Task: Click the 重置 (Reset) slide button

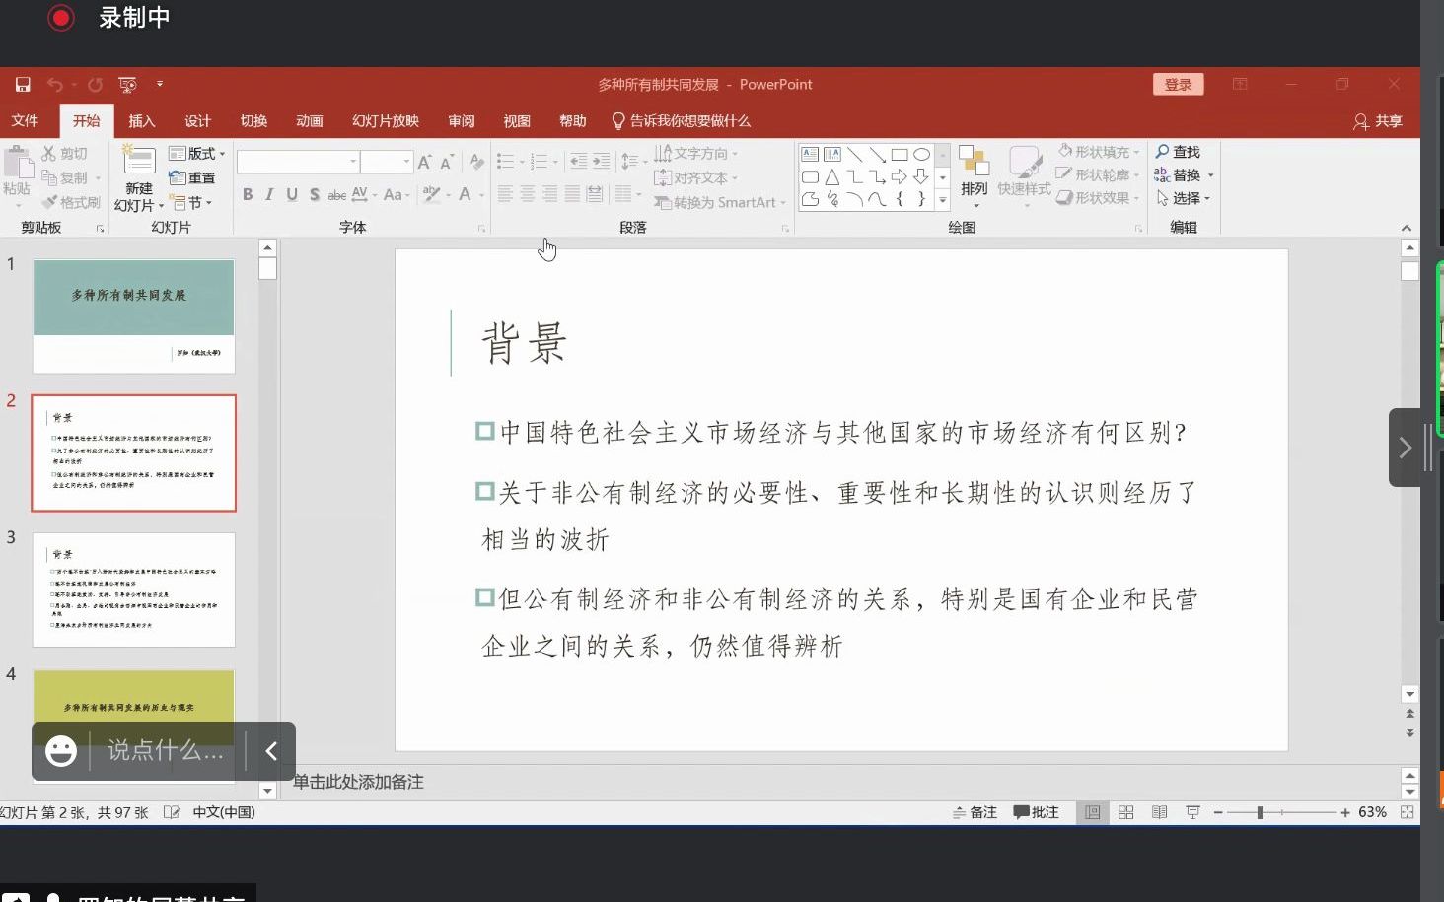Action: 193,178
